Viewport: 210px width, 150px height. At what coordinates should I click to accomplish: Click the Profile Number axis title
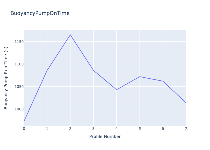tap(105, 136)
